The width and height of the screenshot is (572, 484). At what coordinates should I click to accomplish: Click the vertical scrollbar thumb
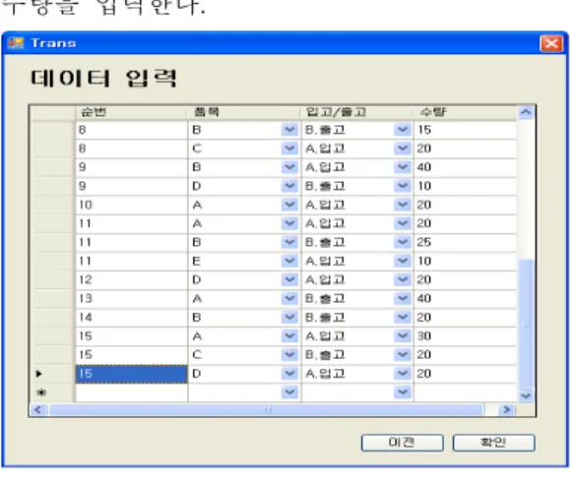pyautogui.click(x=526, y=324)
